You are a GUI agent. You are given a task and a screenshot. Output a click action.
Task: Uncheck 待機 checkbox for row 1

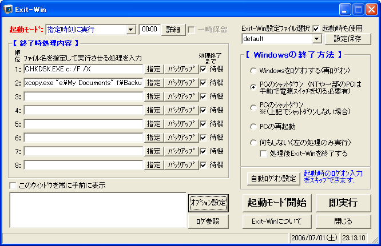click(204, 69)
